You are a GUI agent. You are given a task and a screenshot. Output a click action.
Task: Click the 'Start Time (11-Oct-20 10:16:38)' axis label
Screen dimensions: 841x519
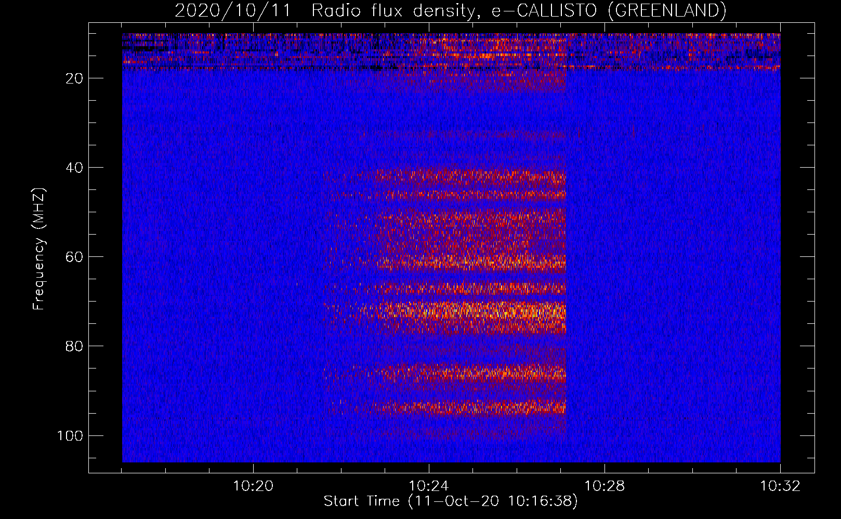click(x=451, y=501)
